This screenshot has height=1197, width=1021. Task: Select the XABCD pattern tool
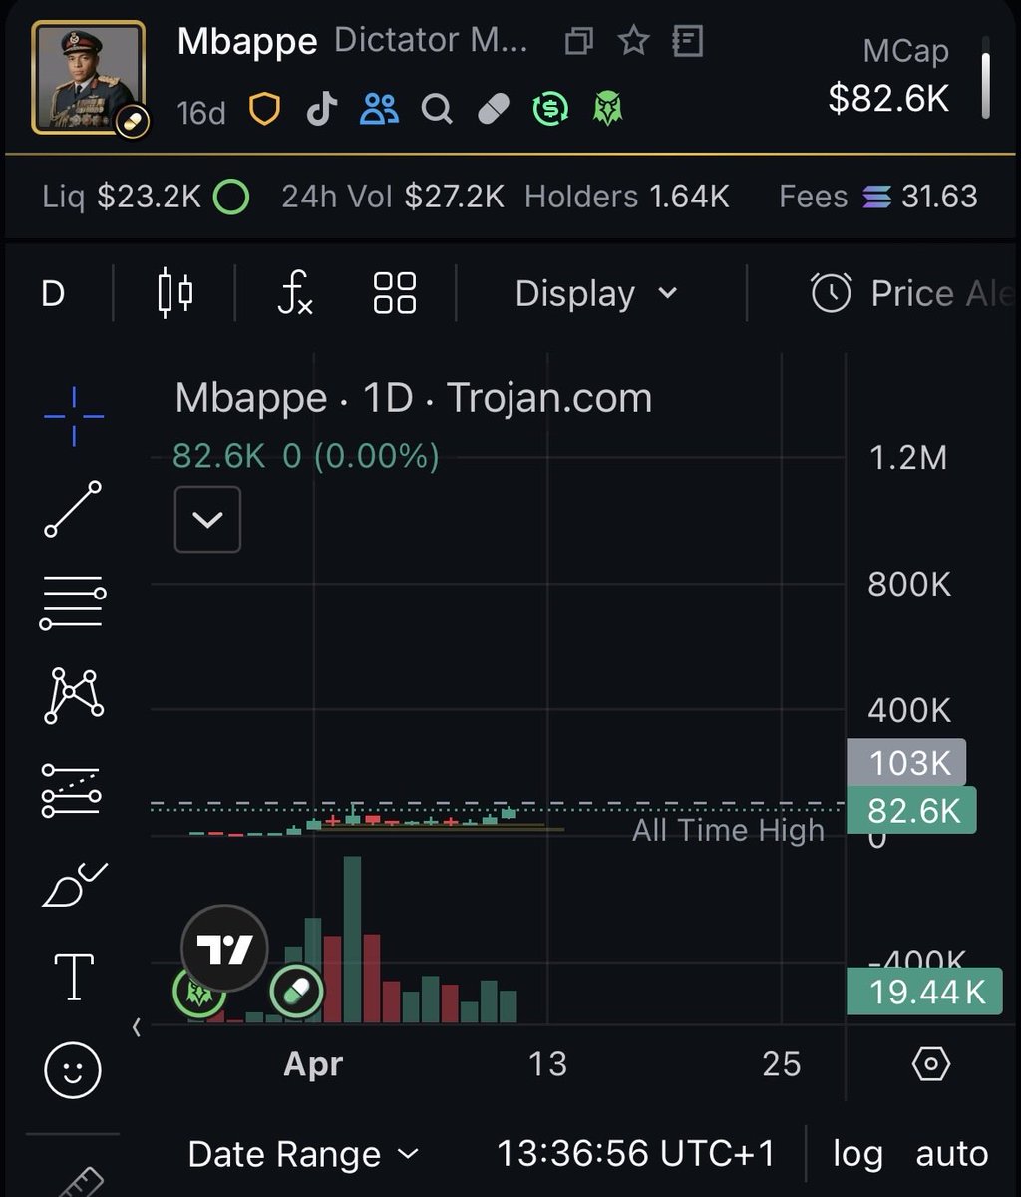(x=73, y=695)
